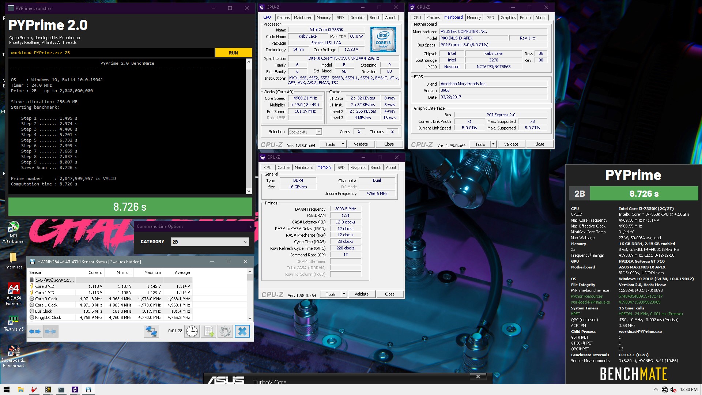702x395 pixels.
Task: Switch to Bench tab in CPU window
Action: [x=375, y=18]
